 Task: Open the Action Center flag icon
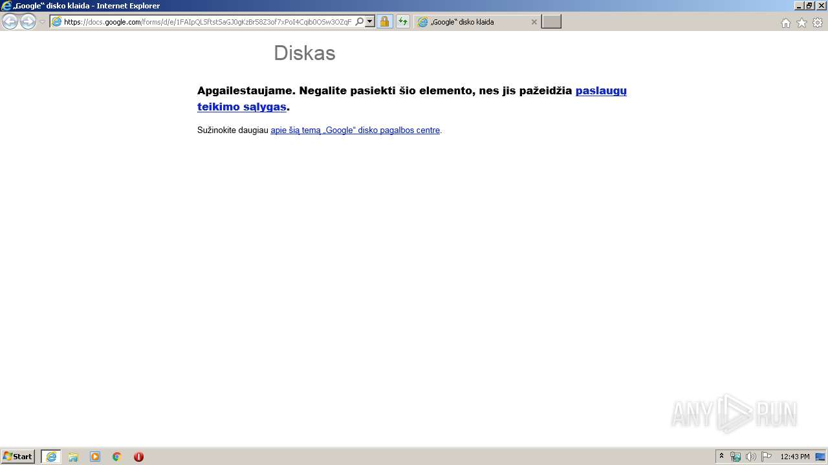pos(767,457)
